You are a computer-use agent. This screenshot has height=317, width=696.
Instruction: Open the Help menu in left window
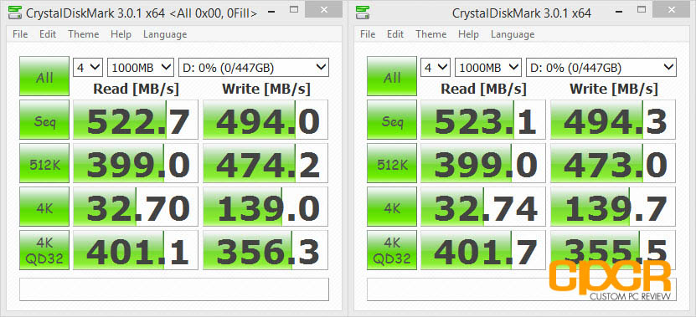(x=121, y=34)
